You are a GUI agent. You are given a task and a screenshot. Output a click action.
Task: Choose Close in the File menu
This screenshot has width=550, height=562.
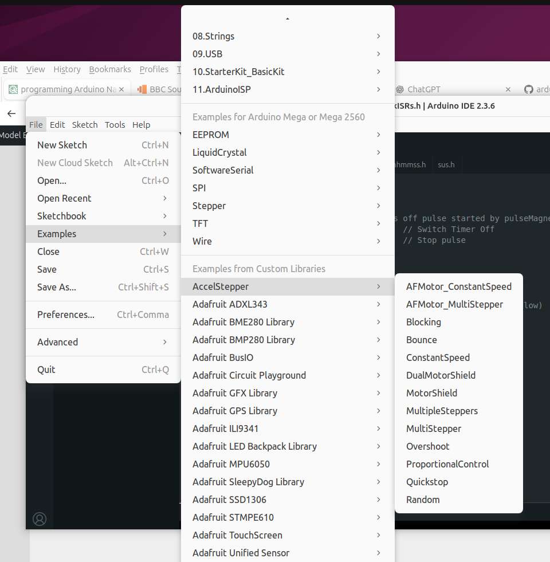(103, 251)
